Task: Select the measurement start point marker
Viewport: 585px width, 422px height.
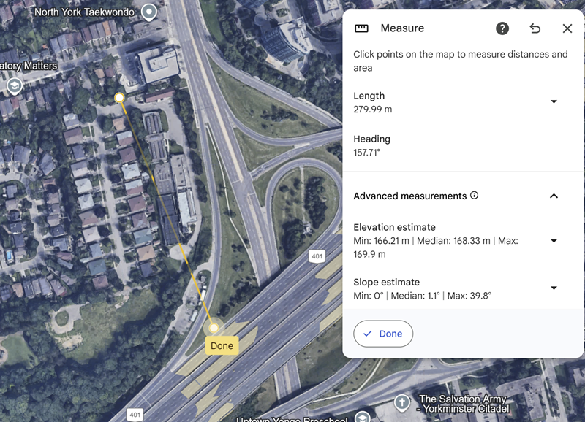Action: pyautogui.click(x=120, y=98)
